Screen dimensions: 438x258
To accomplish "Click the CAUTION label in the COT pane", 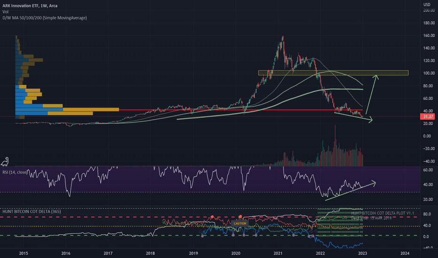I will pos(240,223).
